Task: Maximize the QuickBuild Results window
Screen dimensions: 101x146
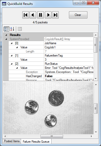Action: tap(84, 3)
